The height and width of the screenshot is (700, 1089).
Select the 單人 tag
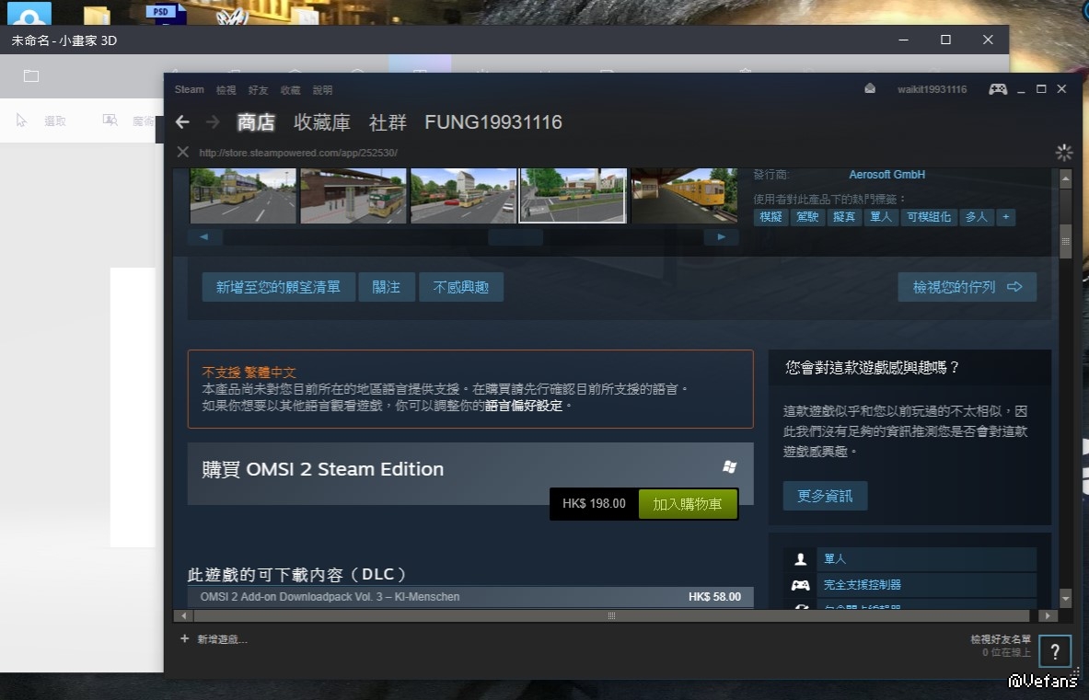click(881, 217)
